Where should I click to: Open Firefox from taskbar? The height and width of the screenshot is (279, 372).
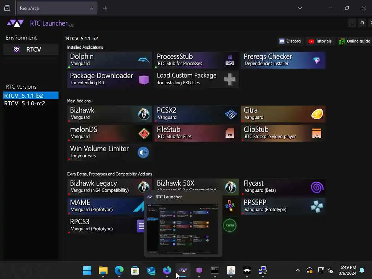point(167,270)
